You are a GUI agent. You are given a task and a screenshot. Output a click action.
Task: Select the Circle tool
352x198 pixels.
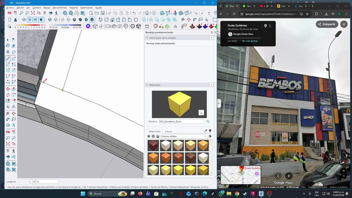[x=8, y=70]
